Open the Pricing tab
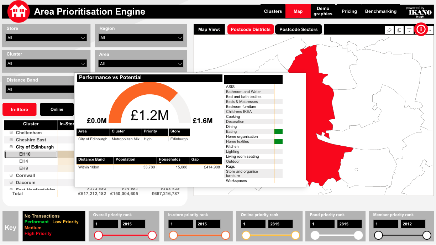The height and width of the screenshot is (245, 436). click(349, 11)
